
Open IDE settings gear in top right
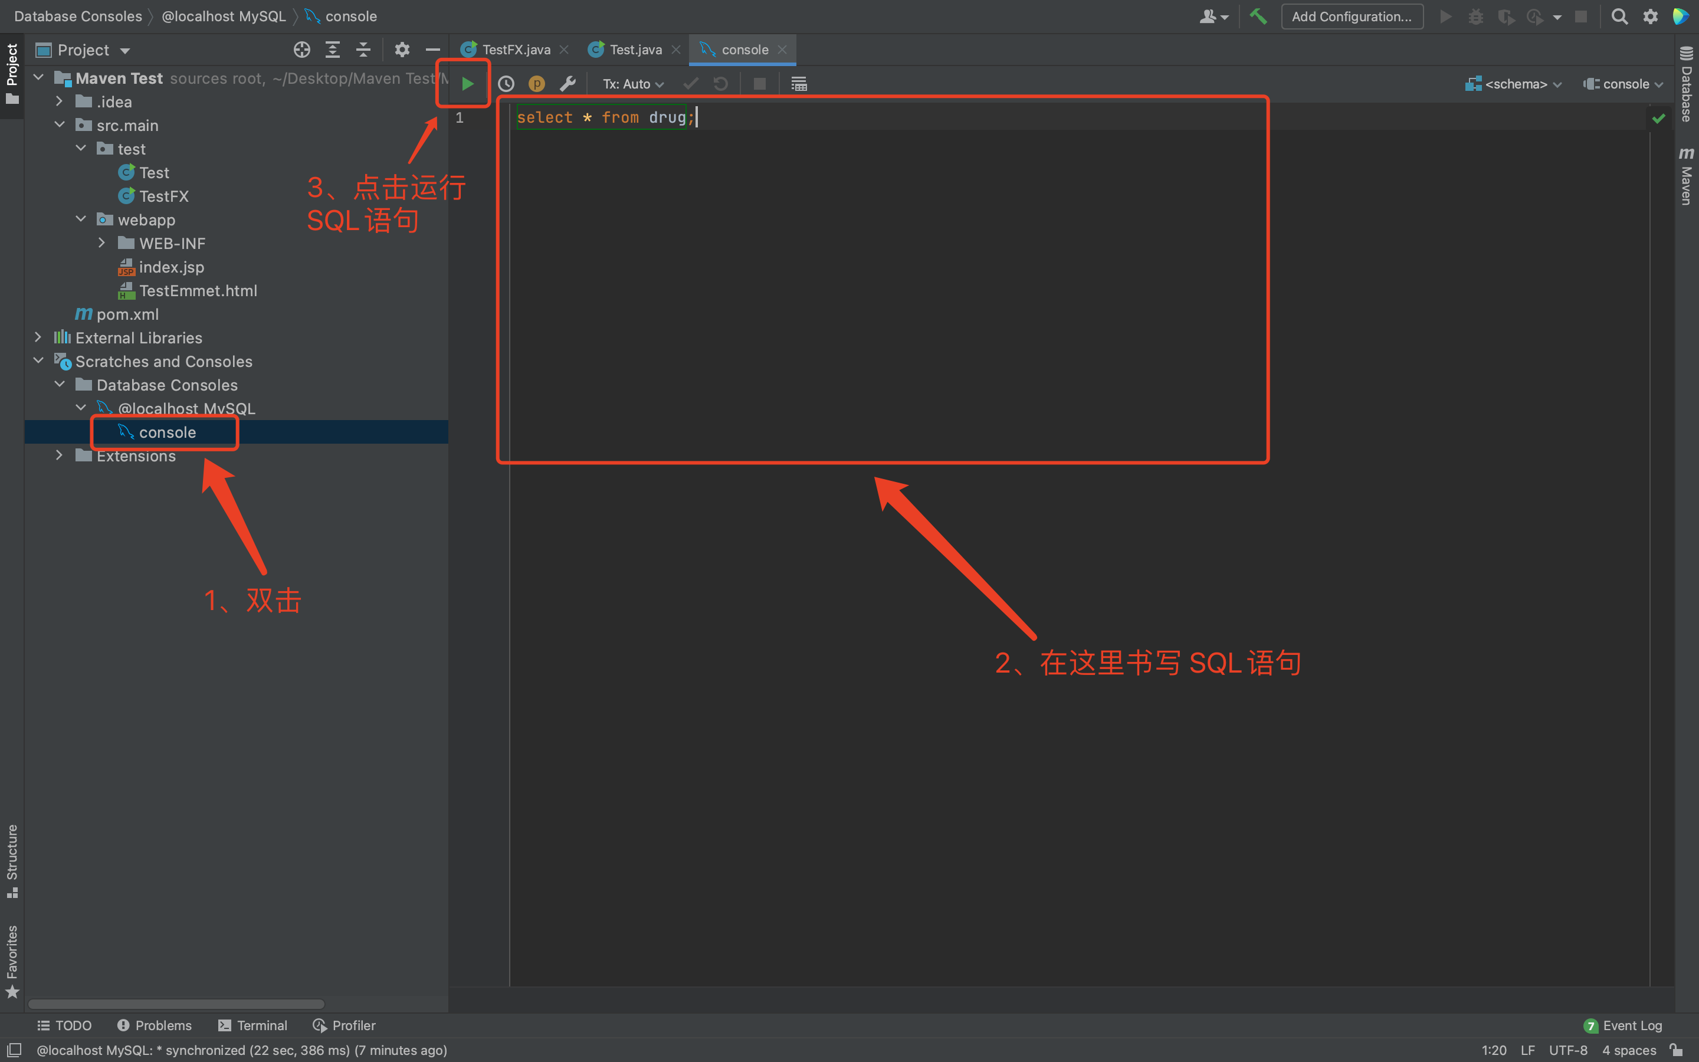[1651, 16]
